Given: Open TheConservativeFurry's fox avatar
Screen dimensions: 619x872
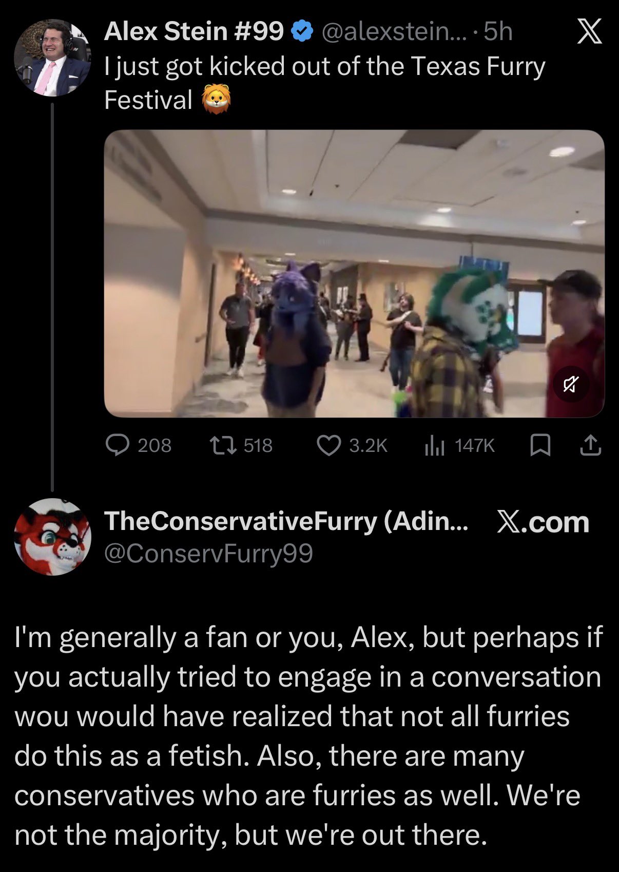Looking at the screenshot, I should click(52, 537).
